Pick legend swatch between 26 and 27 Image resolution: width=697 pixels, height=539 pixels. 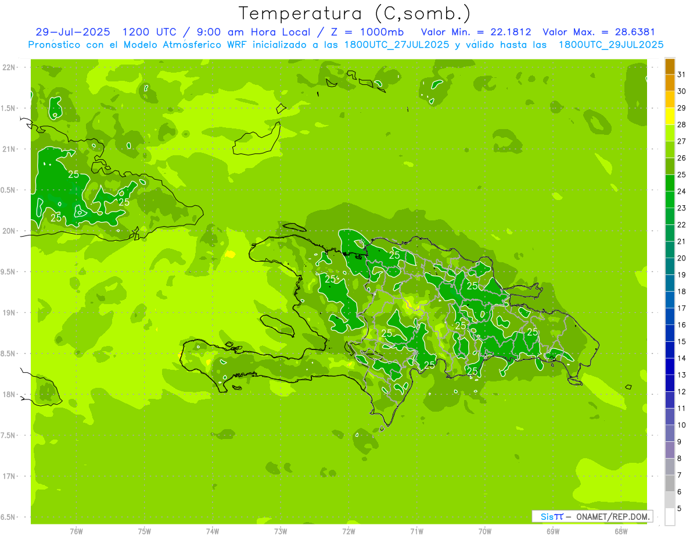[670, 149]
